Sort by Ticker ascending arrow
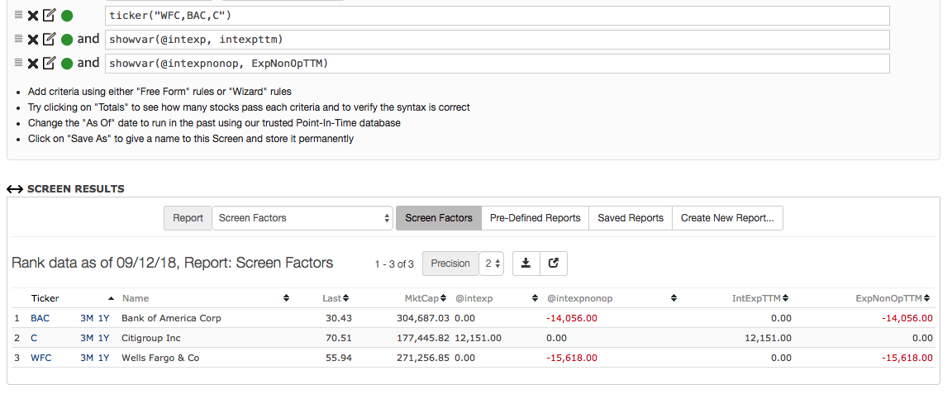952x399 pixels. [111, 298]
